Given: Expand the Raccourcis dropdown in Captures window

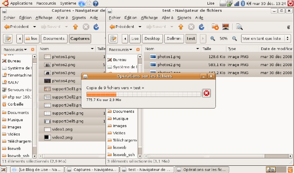Looking at the screenshot, I should click(17, 49).
